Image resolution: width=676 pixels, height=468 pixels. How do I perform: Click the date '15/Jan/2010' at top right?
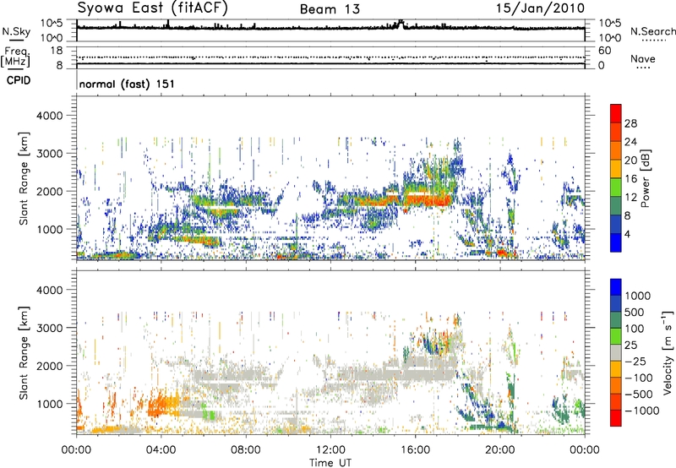[x=540, y=8]
